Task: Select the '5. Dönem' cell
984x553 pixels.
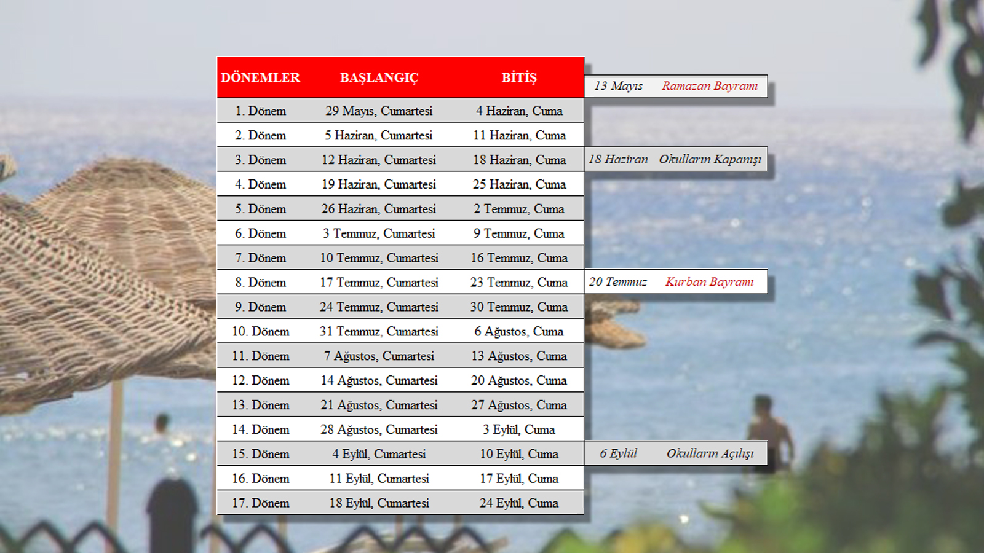Action: [x=261, y=210]
